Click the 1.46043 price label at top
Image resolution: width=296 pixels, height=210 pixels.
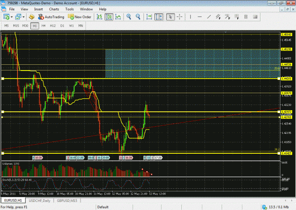coord(287,35)
